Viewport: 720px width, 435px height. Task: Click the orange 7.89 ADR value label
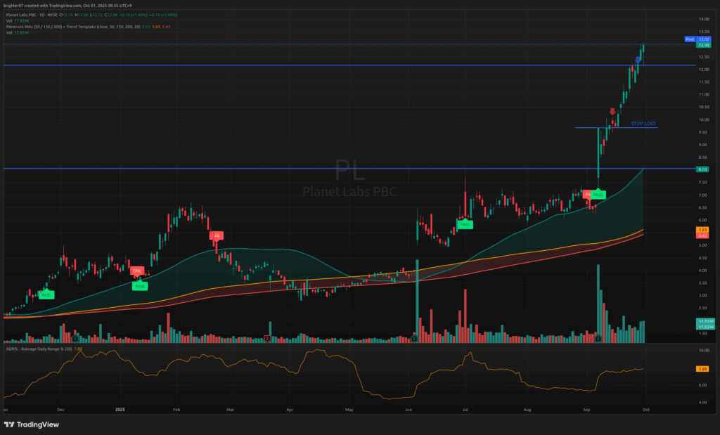701,368
